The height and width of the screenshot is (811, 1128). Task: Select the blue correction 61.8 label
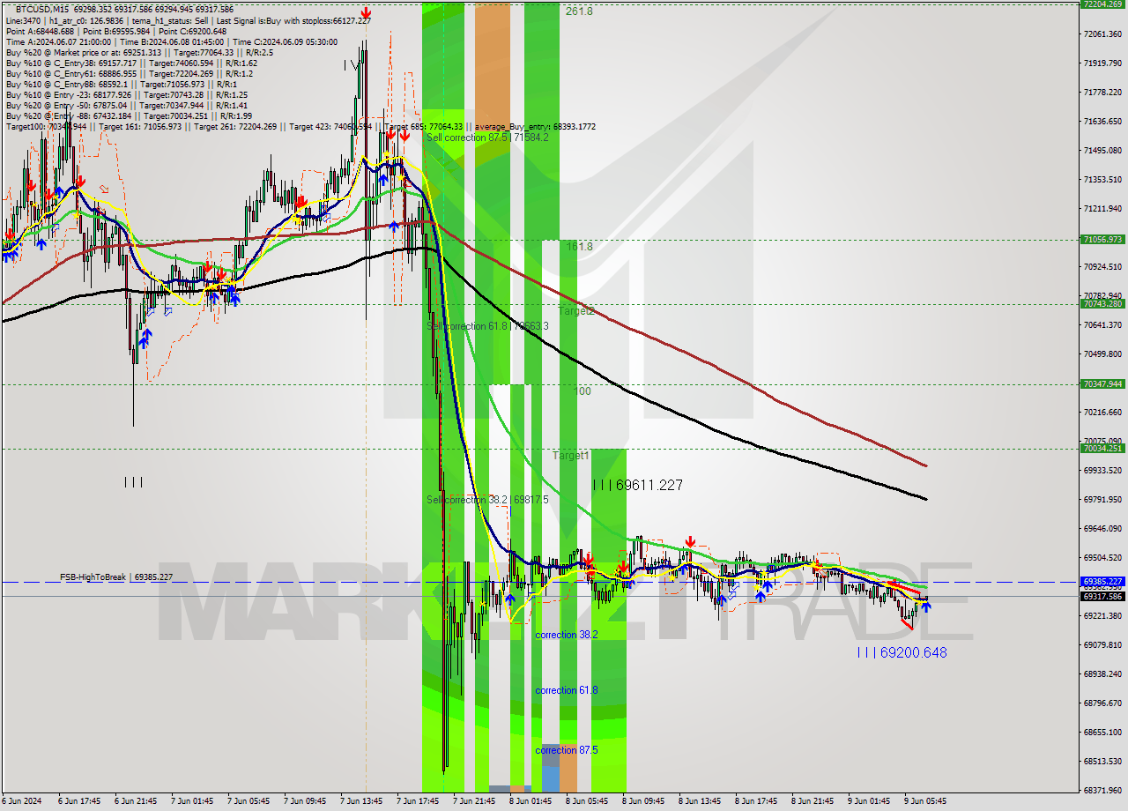tap(567, 690)
